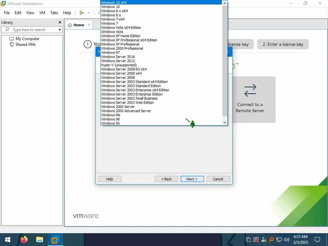
Task: Open the View menu
Action: [30, 13]
